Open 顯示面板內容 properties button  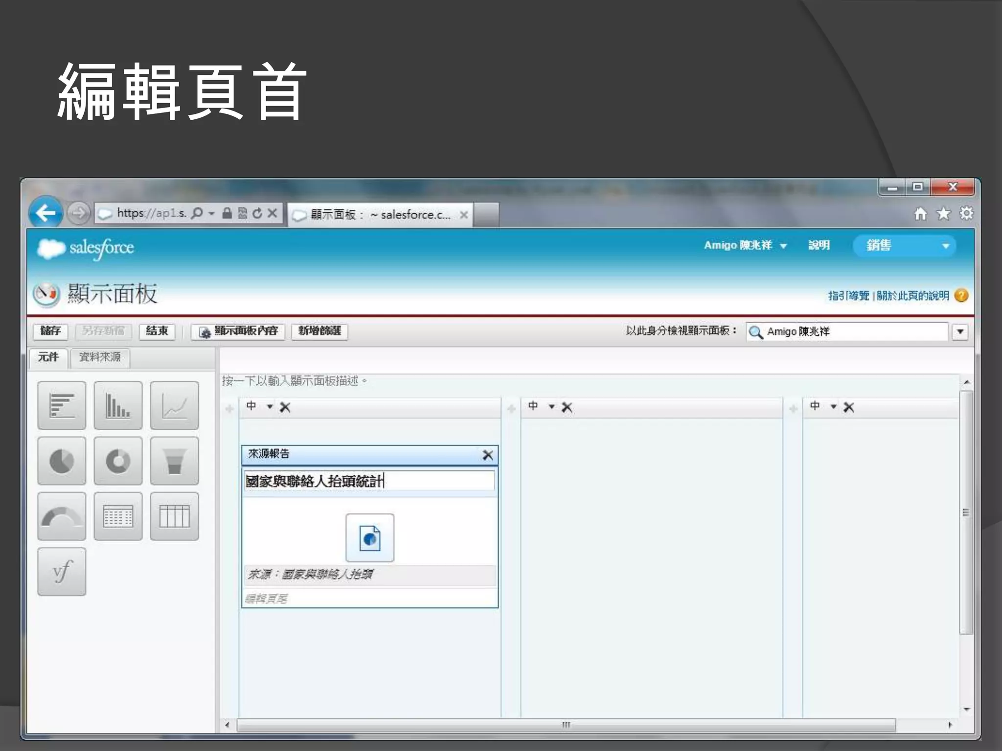tap(238, 331)
